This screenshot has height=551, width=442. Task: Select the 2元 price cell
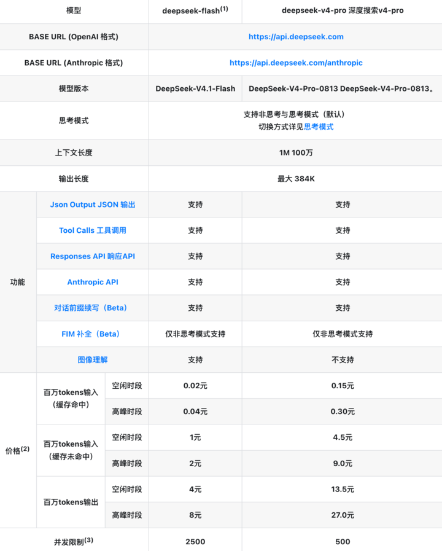(195, 464)
